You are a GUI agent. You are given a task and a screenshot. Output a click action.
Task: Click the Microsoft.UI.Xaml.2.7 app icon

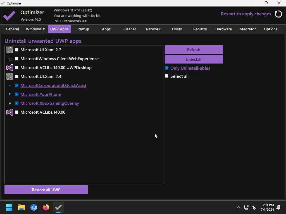pyautogui.click(x=10, y=50)
